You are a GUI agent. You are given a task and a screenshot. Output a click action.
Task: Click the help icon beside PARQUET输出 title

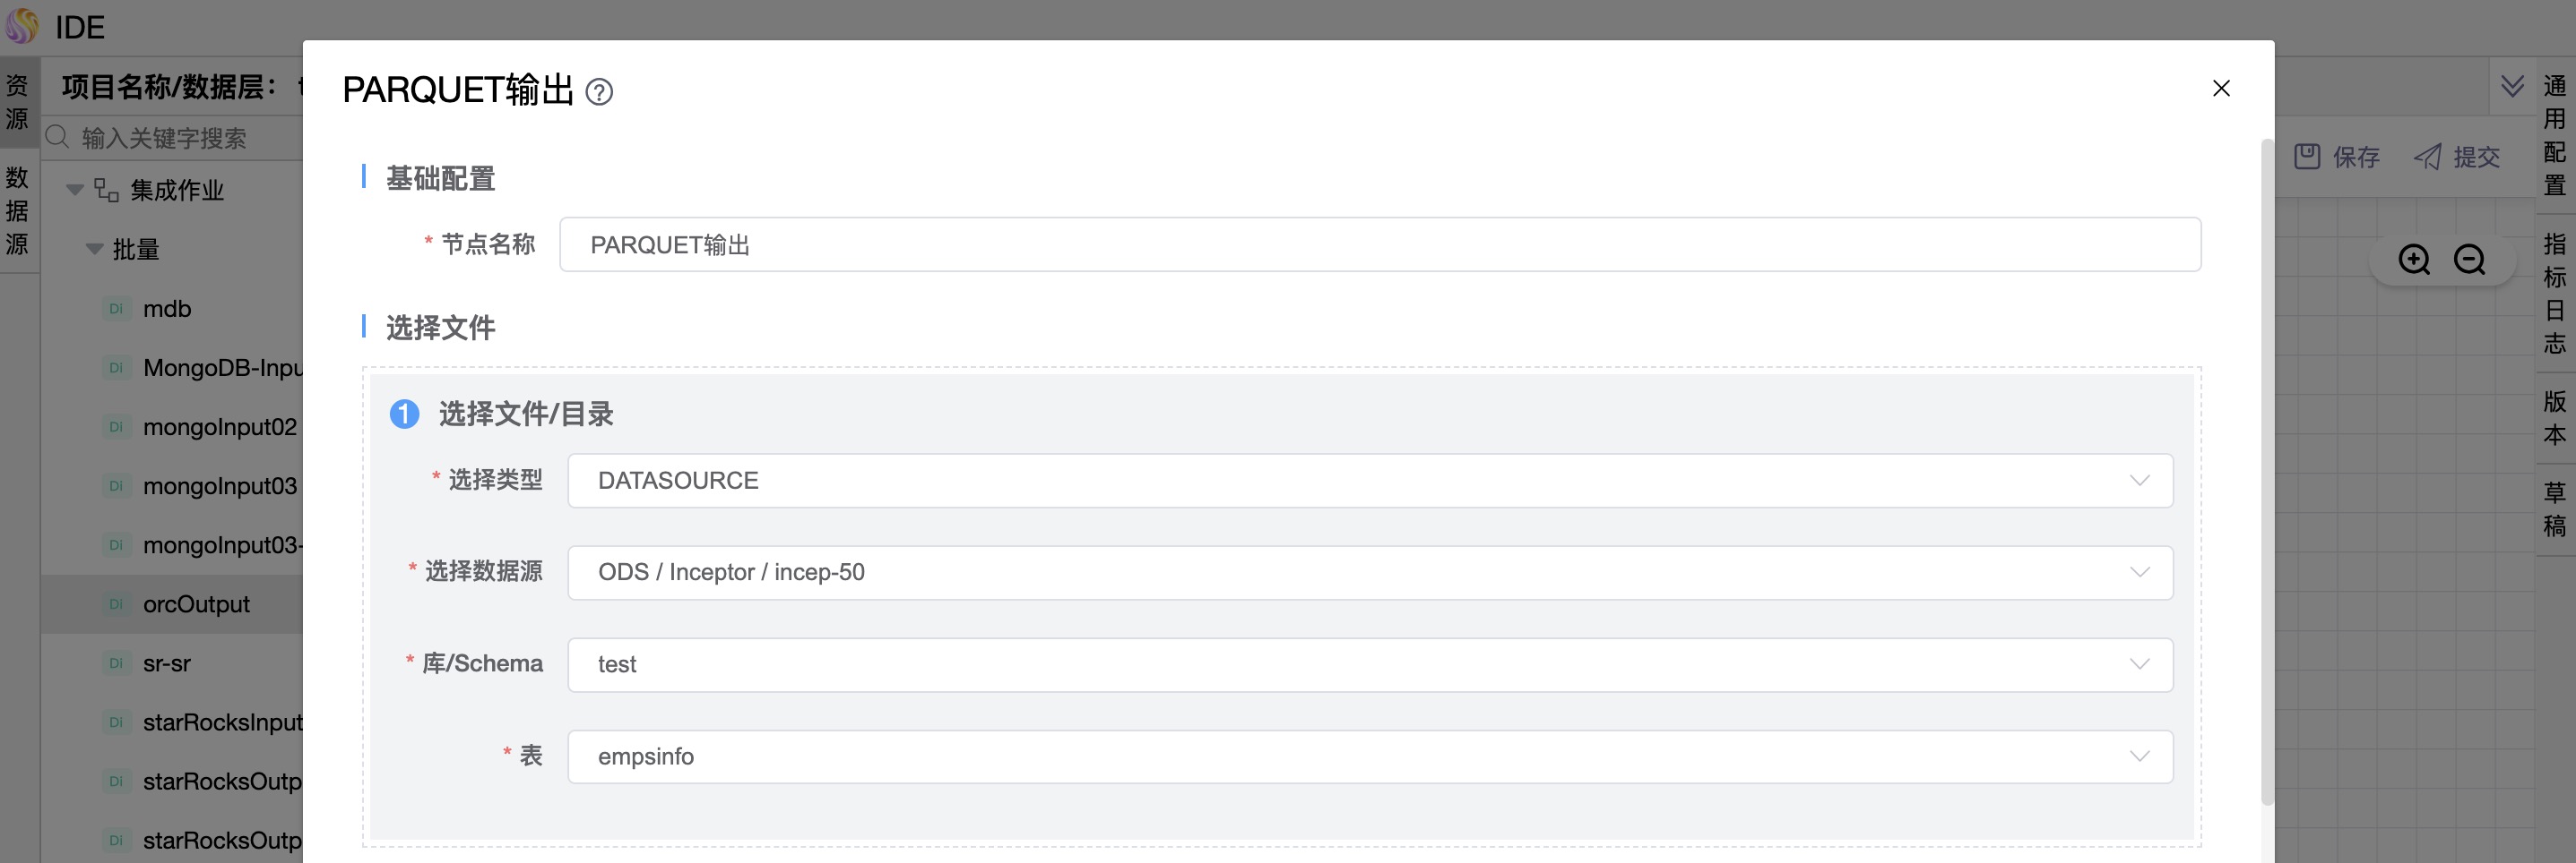(x=599, y=92)
